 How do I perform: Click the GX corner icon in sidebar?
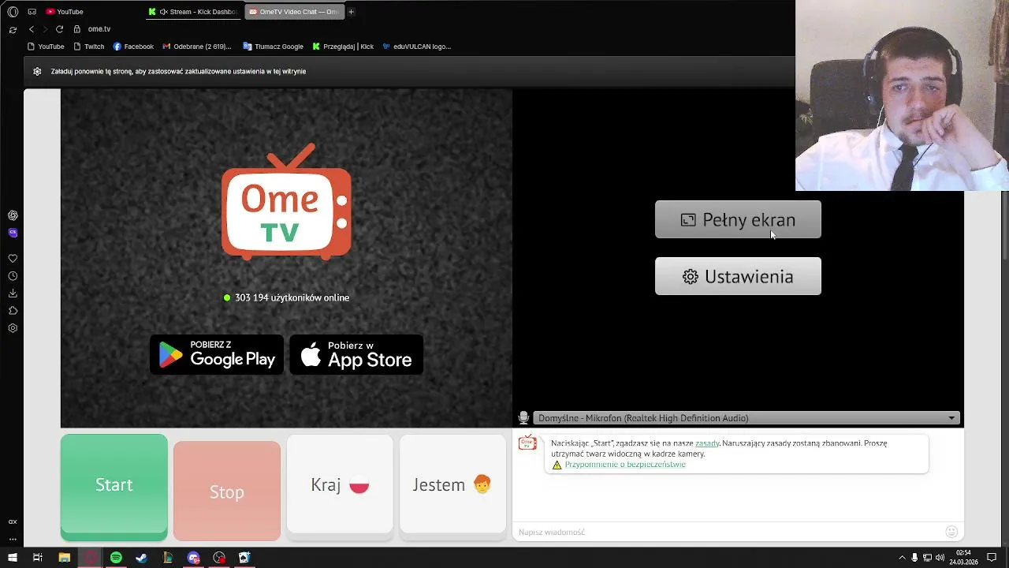(x=13, y=521)
